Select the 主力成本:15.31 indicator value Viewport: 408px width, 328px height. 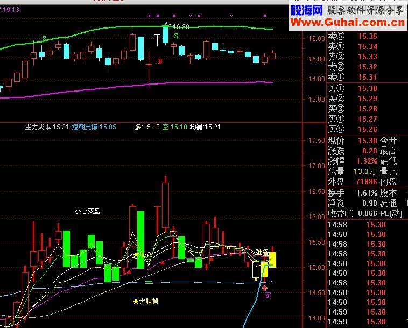click(47, 127)
